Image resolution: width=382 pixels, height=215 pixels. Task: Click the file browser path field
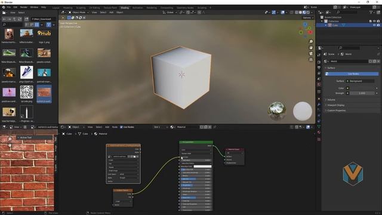(x=44, y=19)
